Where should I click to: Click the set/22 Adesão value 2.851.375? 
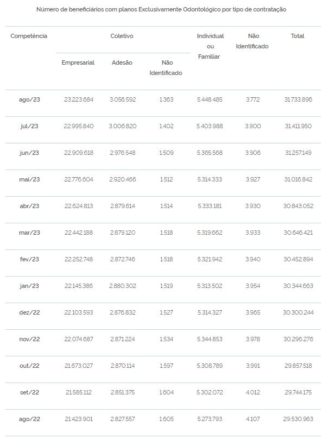click(x=123, y=392)
